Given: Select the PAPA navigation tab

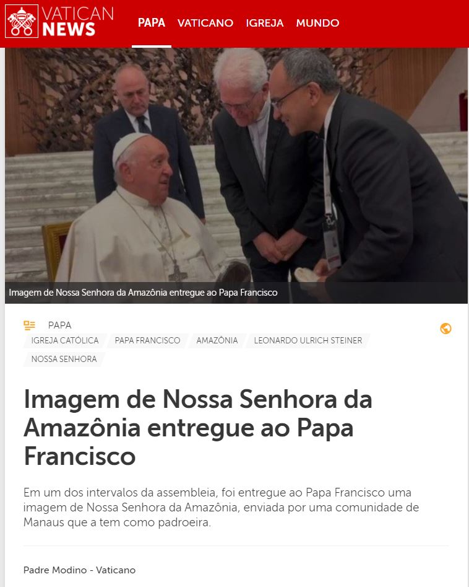Looking at the screenshot, I should [152, 23].
